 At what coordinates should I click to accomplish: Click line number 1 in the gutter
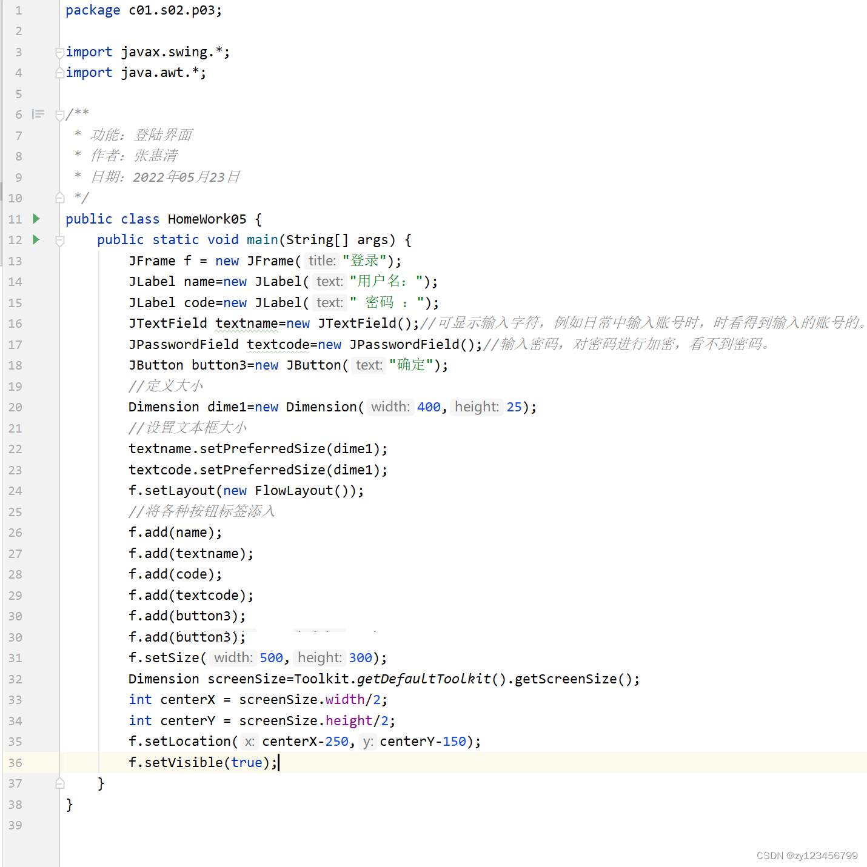pyautogui.click(x=19, y=11)
